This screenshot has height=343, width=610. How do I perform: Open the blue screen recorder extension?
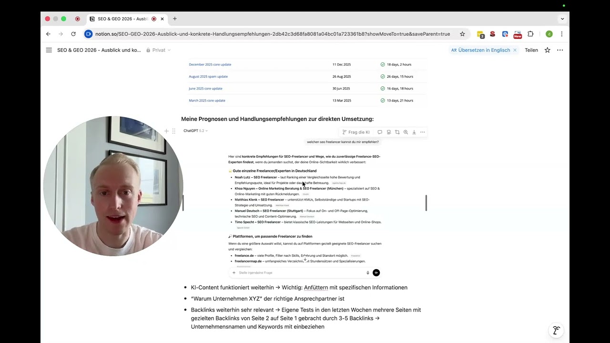pyautogui.click(x=505, y=34)
